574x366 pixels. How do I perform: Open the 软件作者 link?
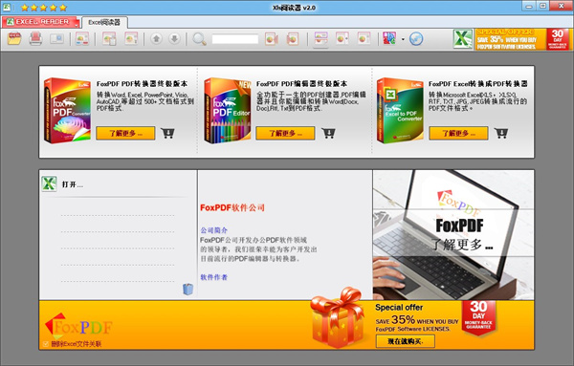point(213,277)
